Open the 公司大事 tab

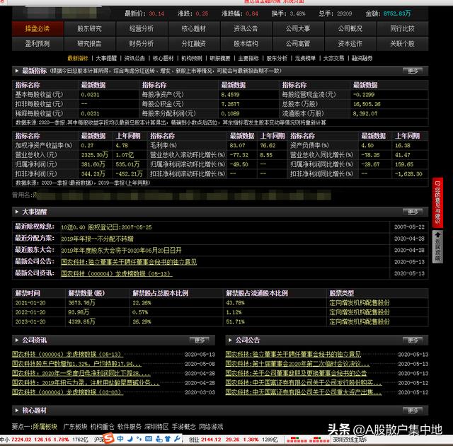pos(298,28)
